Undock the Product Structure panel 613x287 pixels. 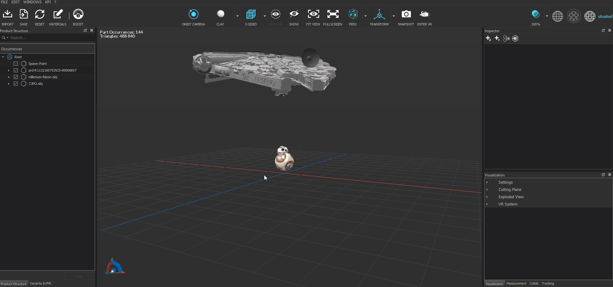click(85, 31)
